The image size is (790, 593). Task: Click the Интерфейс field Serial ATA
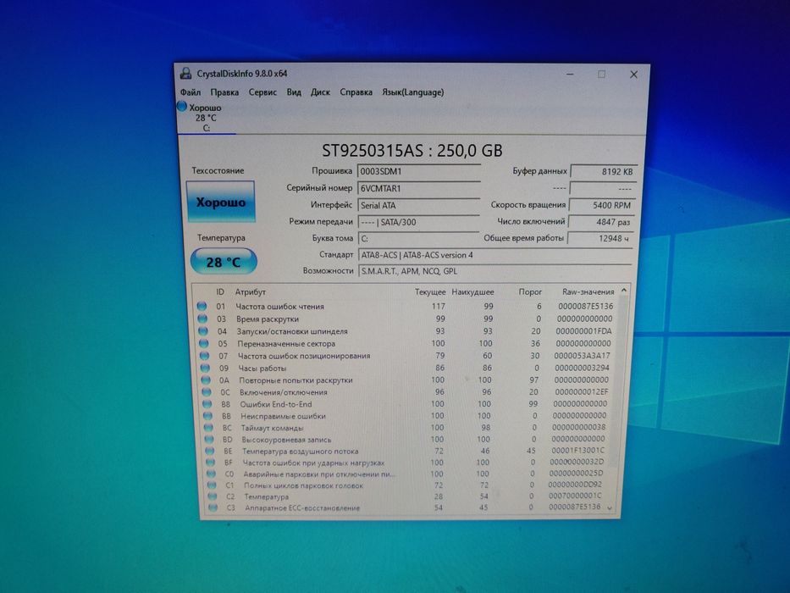coord(418,205)
